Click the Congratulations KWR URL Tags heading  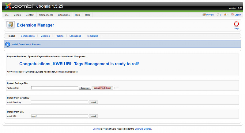pyautogui.click(x=79, y=64)
